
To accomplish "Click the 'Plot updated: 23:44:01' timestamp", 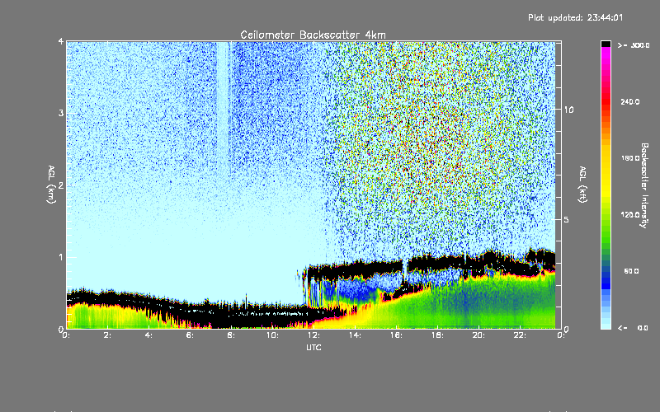I will (x=575, y=17).
